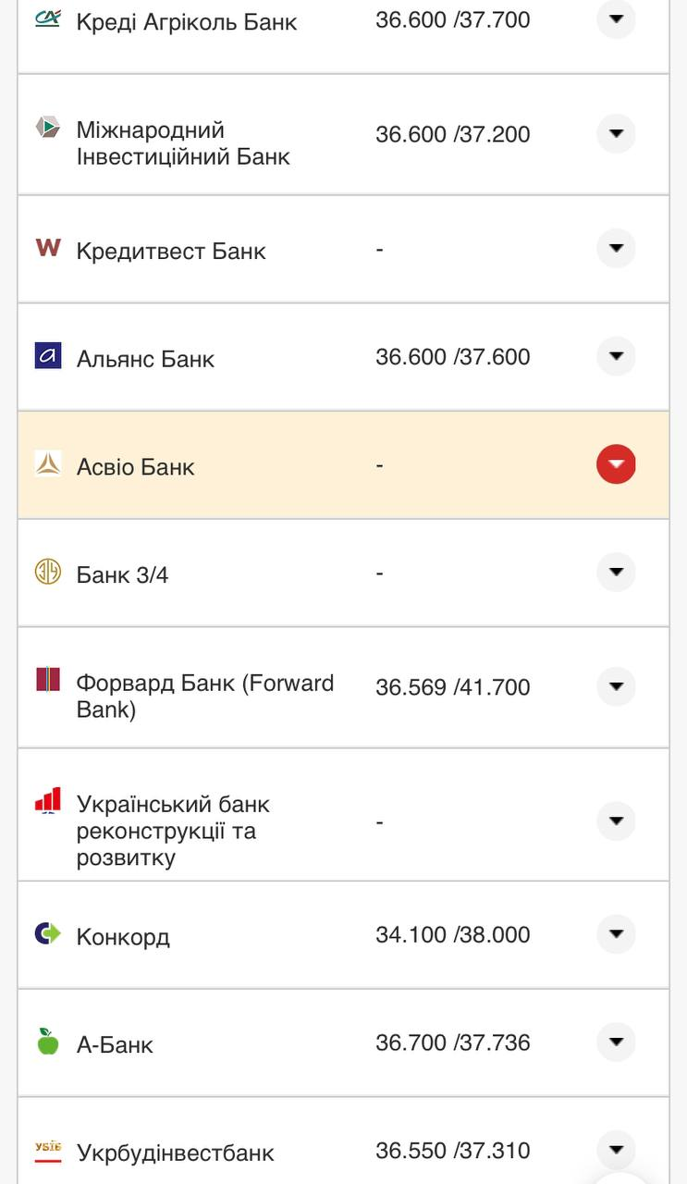Click the Креді Агріколь Банк logo icon
This screenshot has width=687, height=1184.
click(48, 18)
